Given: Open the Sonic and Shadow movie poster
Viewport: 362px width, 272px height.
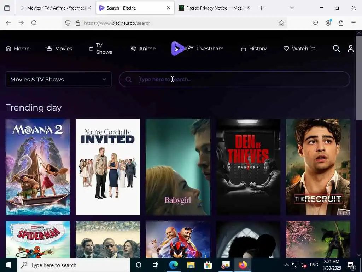Looking at the screenshot, I should [x=178, y=239].
